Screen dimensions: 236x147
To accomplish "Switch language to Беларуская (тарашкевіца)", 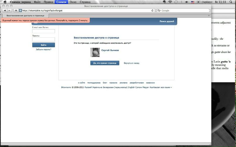I will [115, 87].
